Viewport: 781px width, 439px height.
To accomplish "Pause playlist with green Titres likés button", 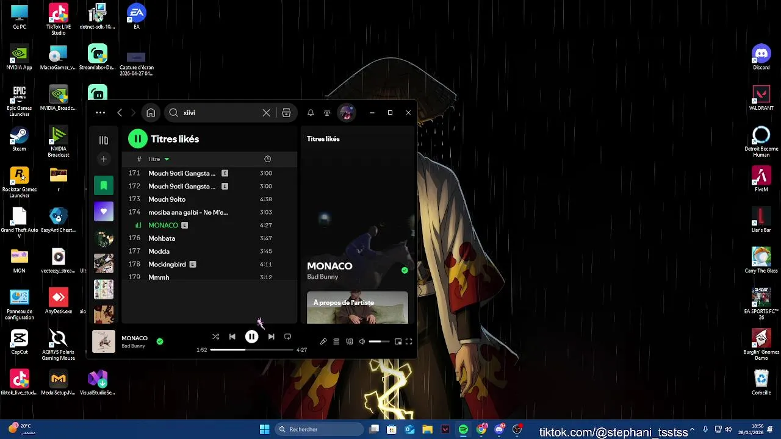I will (138, 139).
